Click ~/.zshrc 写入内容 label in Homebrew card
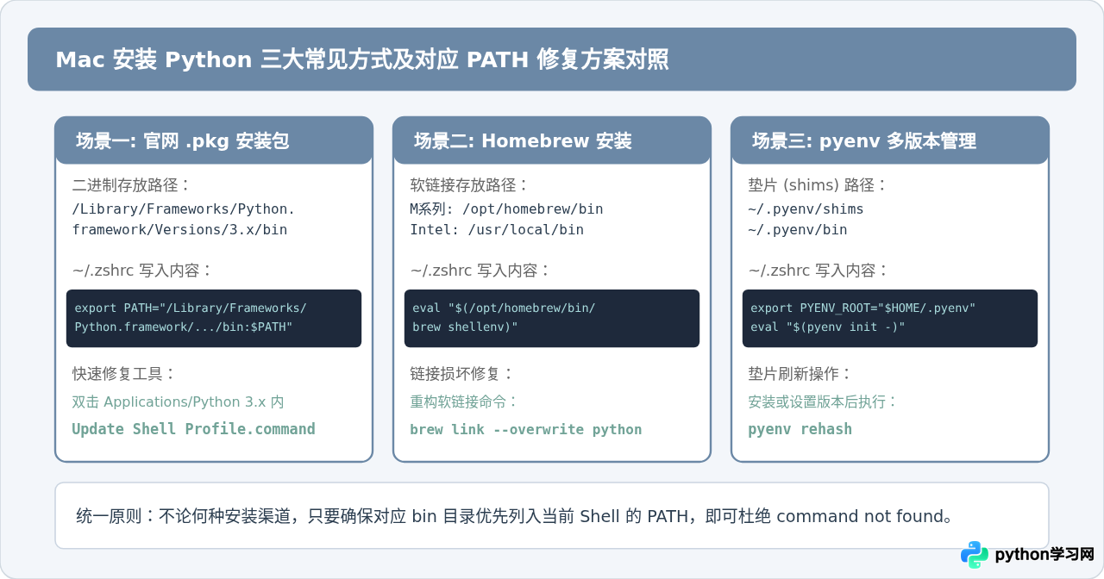The image size is (1104, 579). (x=481, y=271)
